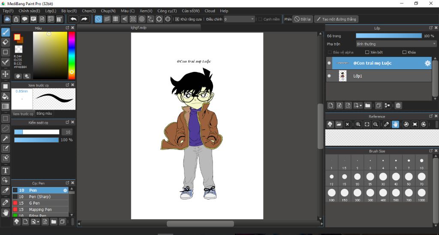Select the Magic Wand tool
The image size is (439, 235).
tap(5, 138)
